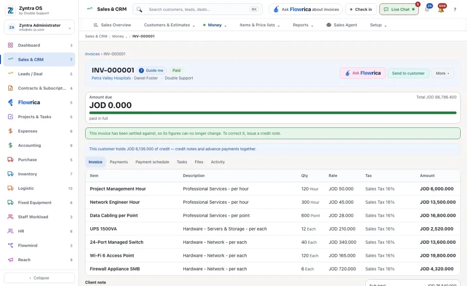Click the JOD 13,500.000 amount
Image resolution: width=467 pixels, height=286 pixels.
(x=438, y=202)
